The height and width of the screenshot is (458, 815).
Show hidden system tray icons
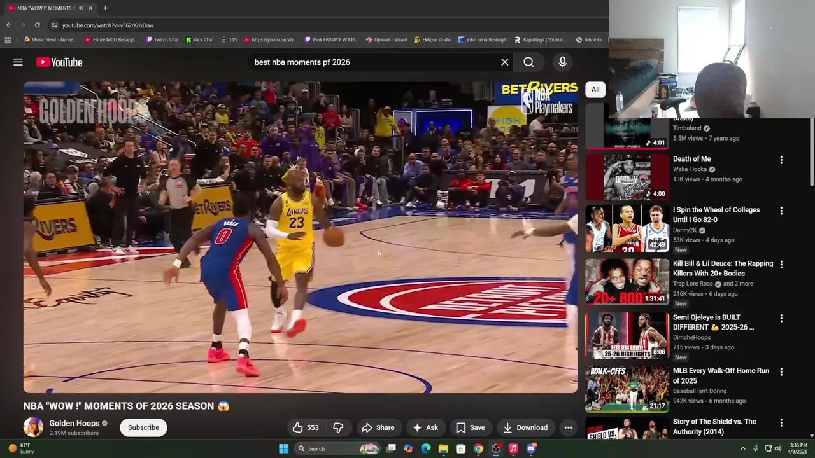[x=742, y=448]
